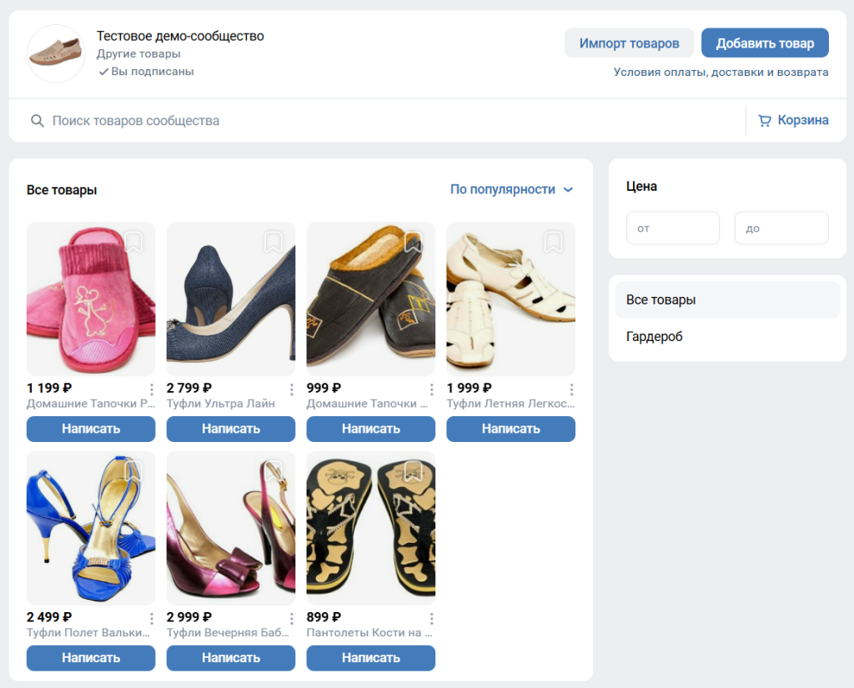Toggle bookmark on the blue high-heel pump
The image size is (854, 688).
(274, 242)
